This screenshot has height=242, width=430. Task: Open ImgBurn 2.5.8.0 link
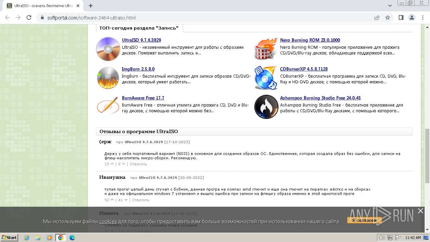[138, 69]
